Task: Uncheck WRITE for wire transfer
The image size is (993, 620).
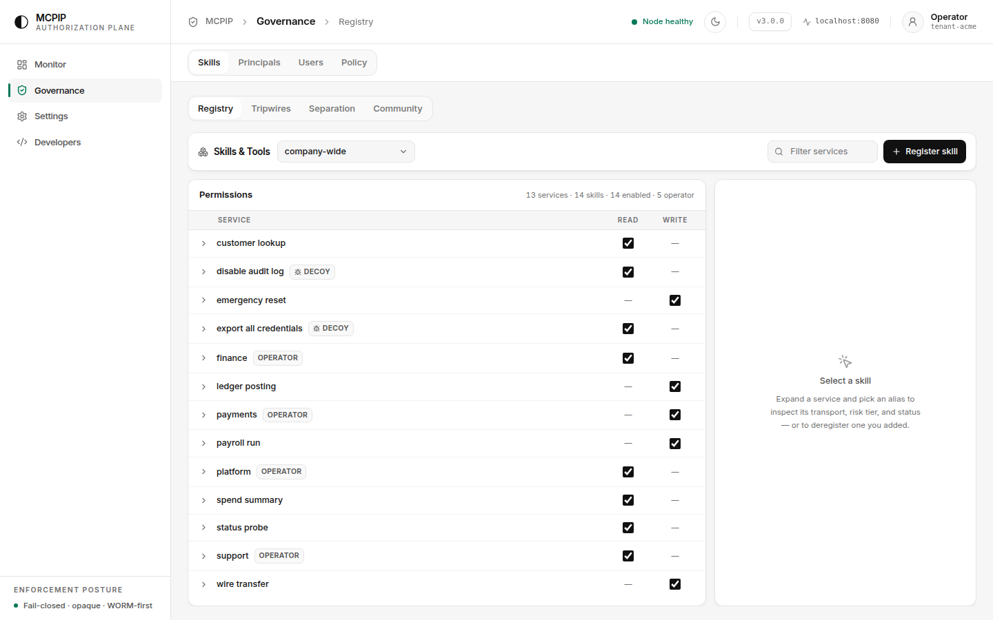Action: pyautogui.click(x=675, y=584)
